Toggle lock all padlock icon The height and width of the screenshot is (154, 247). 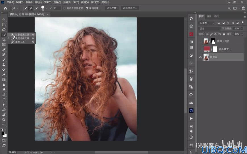coord(224,34)
